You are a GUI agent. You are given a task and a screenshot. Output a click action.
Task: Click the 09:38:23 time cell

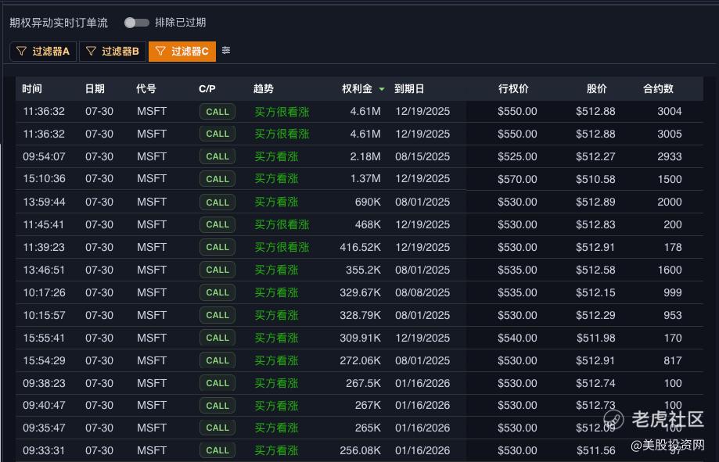coord(44,383)
